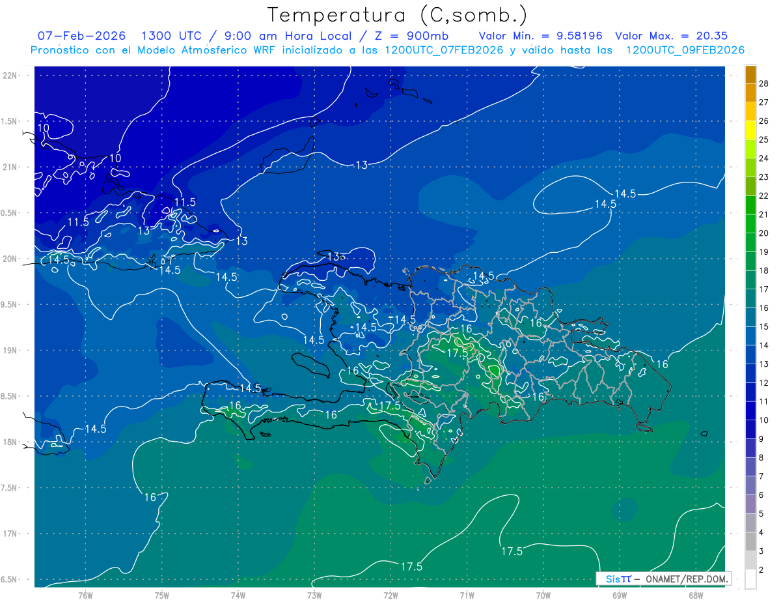Pick green legend swatch between 20 and 21

tap(750, 223)
